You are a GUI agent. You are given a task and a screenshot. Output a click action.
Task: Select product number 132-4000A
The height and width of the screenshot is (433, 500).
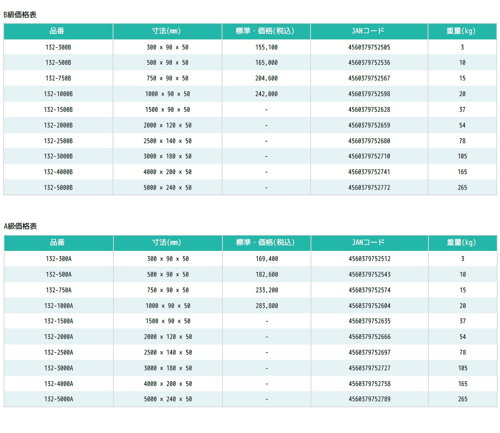(x=59, y=384)
